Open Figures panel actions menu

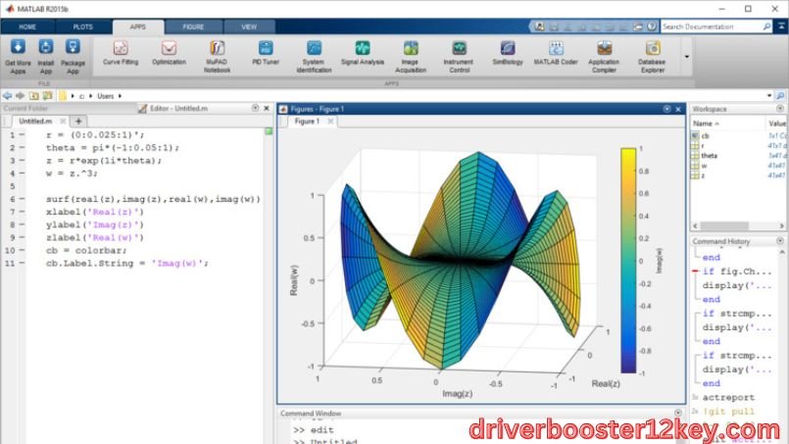666,109
